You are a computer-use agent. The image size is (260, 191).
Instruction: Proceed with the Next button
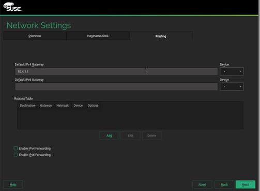(x=246, y=185)
